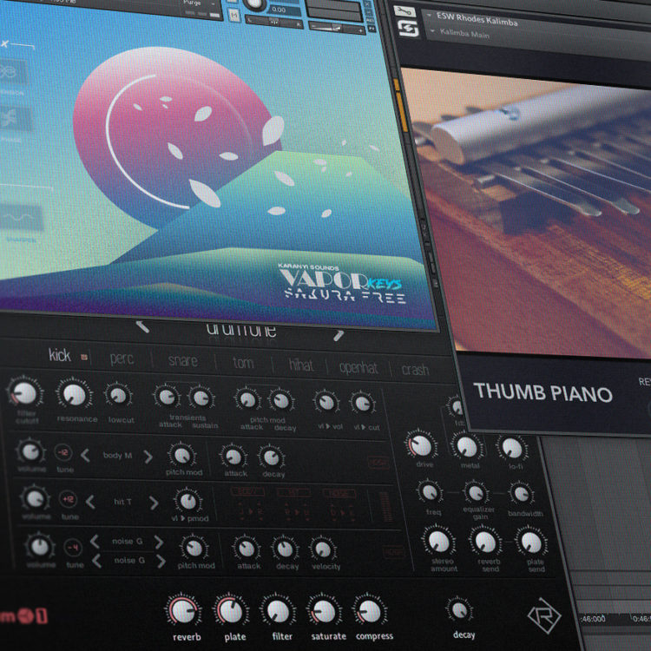Image resolution: width=651 pixels, height=651 pixels.
Task: Select the kick tab
Action: [x=59, y=355]
